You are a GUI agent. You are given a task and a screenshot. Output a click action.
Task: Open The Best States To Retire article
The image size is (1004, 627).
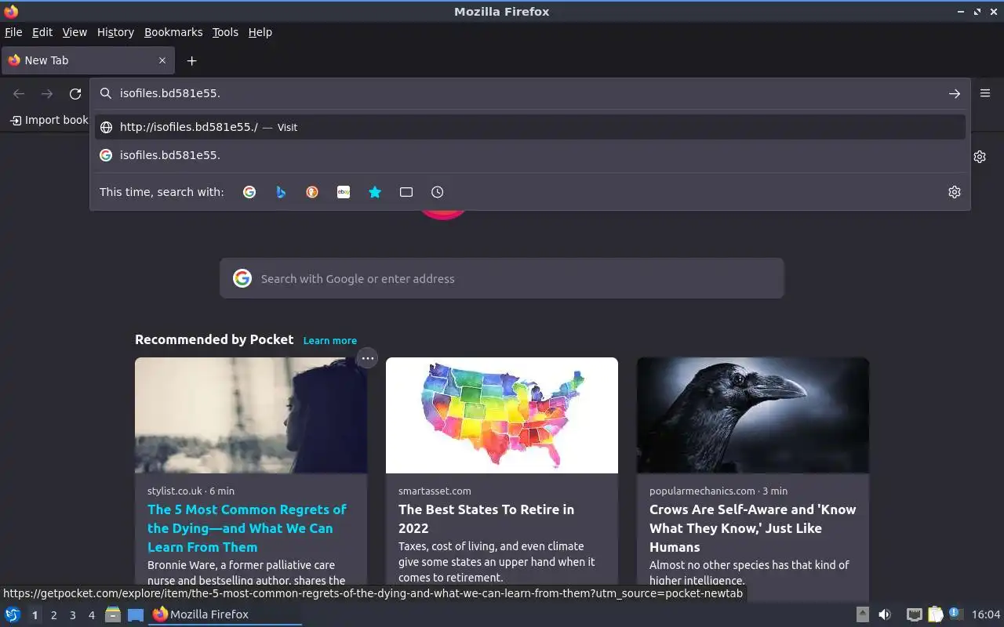point(486,519)
